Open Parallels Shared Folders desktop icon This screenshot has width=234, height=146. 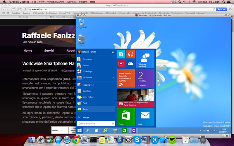(x=82, y=40)
